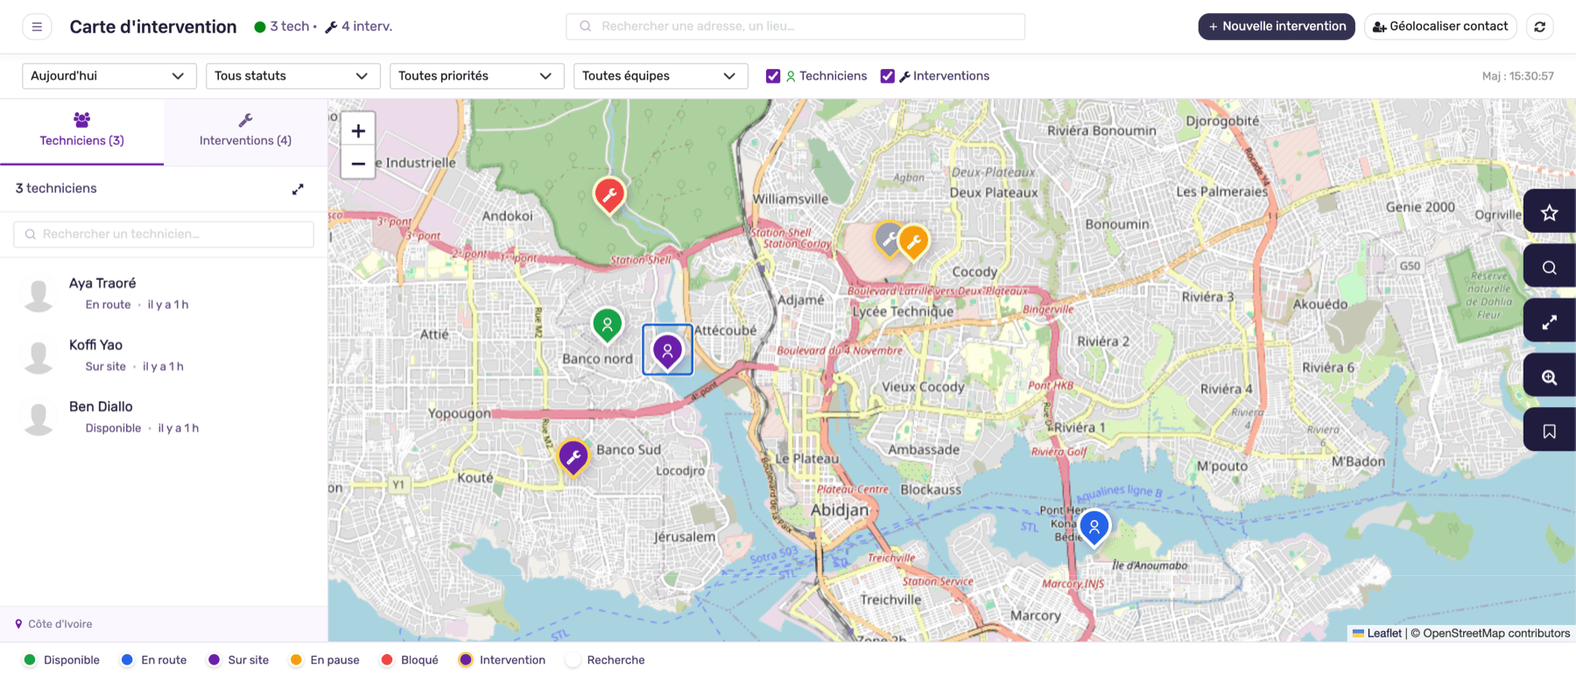Click the 3 tech status indicator
This screenshot has height=675, width=1576.
(x=282, y=26)
